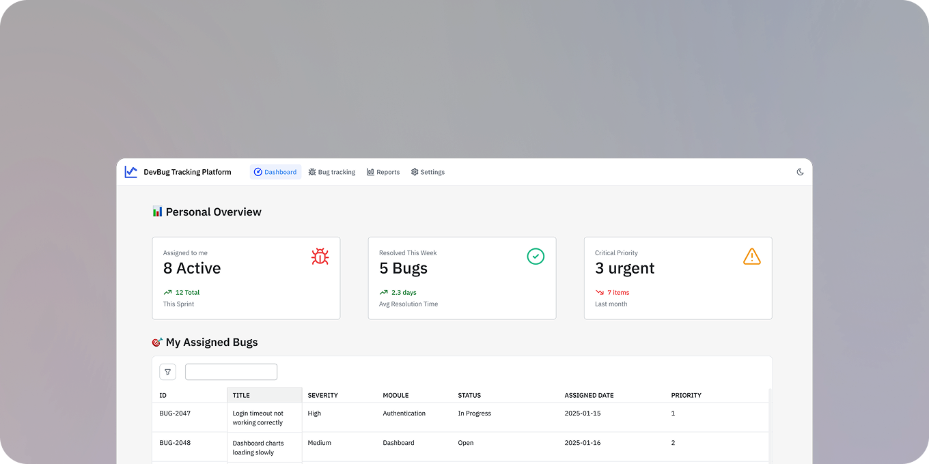Sort by MODULE column header

point(415,395)
